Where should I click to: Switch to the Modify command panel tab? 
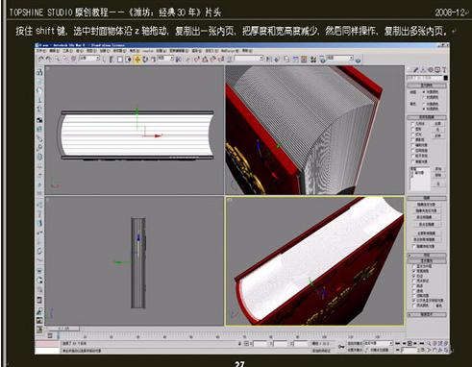pos(415,69)
